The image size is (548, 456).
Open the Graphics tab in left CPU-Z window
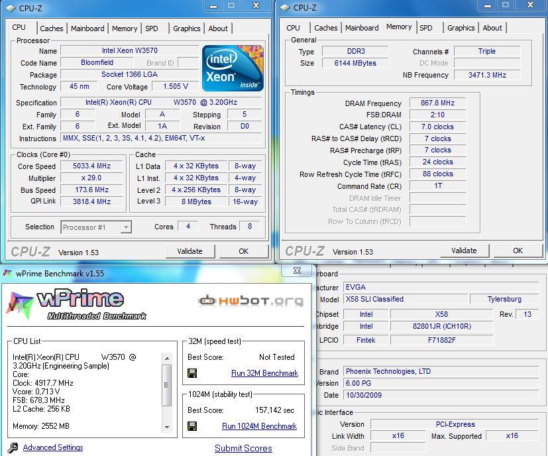point(187,28)
